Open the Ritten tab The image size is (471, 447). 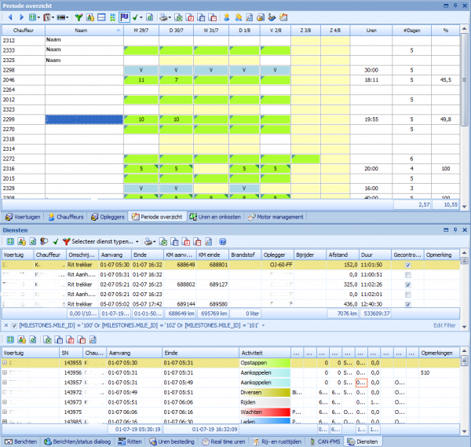(x=130, y=442)
